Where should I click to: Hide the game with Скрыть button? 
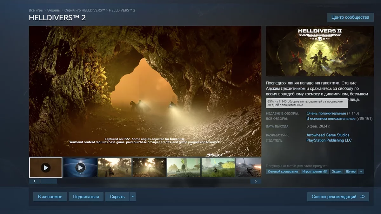point(117,197)
